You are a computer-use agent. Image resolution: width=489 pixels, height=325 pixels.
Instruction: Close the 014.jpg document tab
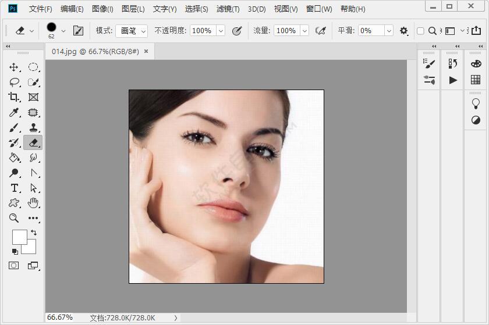(146, 51)
